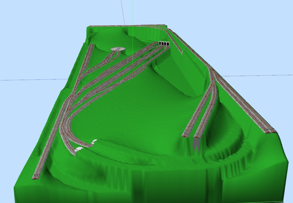Screen dimensions: 293x203
Task: Select the white abutment at lower curved track end
Action: (78, 149)
